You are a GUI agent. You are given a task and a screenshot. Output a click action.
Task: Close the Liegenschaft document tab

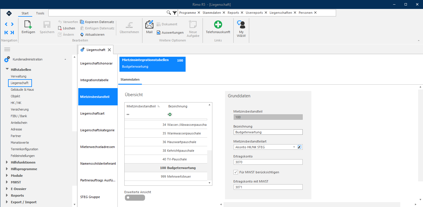(109, 50)
